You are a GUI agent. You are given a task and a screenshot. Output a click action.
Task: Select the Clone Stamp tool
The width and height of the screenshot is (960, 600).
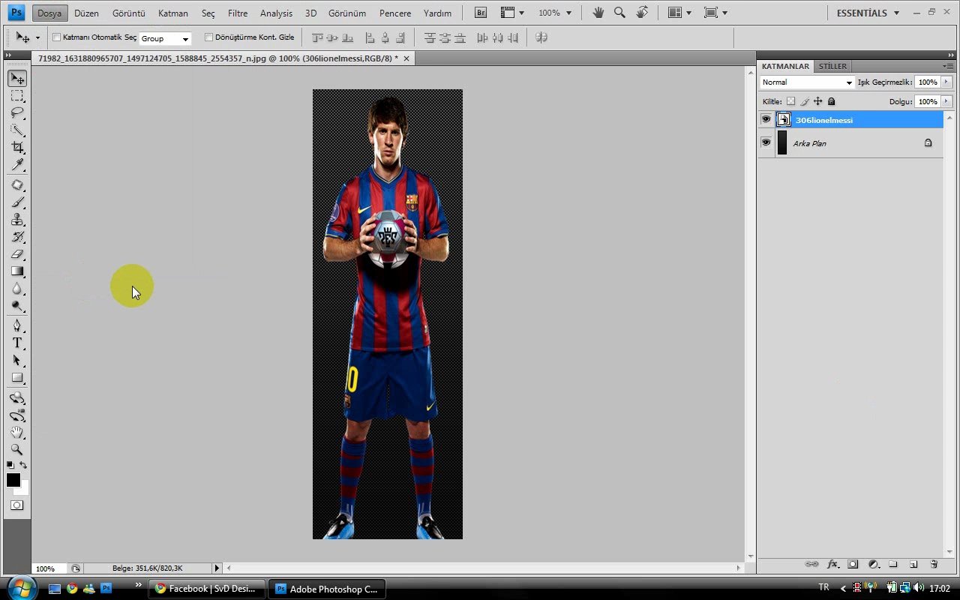pyautogui.click(x=17, y=220)
